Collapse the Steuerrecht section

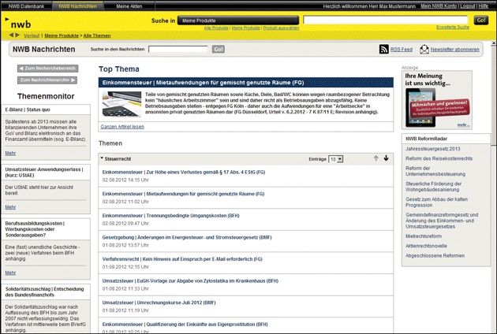click(102, 159)
